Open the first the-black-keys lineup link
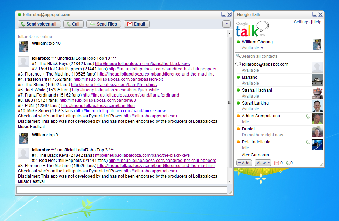The image size is (339, 221). (143, 64)
